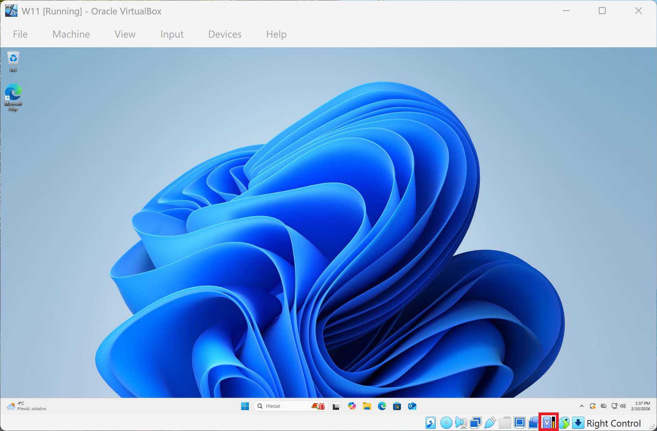Image resolution: width=657 pixels, height=431 pixels.
Task: Open the Machine menu
Action: (71, 34)
